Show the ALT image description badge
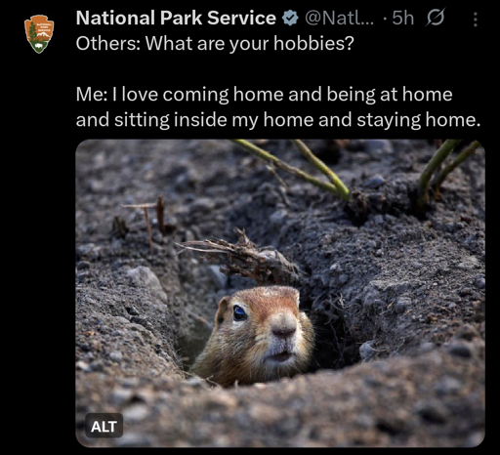The height and width of the screenshot is (455, 500). click(104, 427)
